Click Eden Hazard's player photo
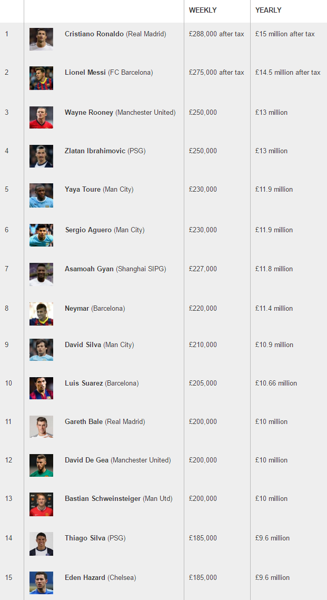Image resolution: width=327 pixels, height=600 pixels. click(x=41, y=583)
